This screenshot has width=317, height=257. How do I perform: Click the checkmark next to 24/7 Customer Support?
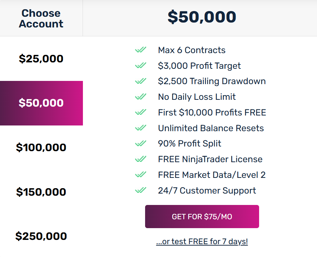coord(140,190)
